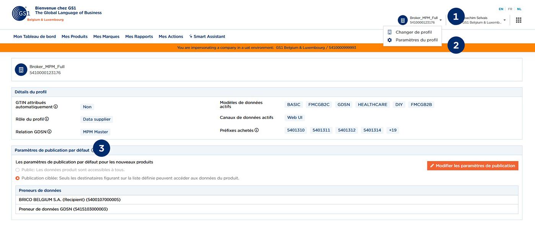Screen dimensions: 535x228
Task: Select the Public publication radio option
Action: pos(18,169)
